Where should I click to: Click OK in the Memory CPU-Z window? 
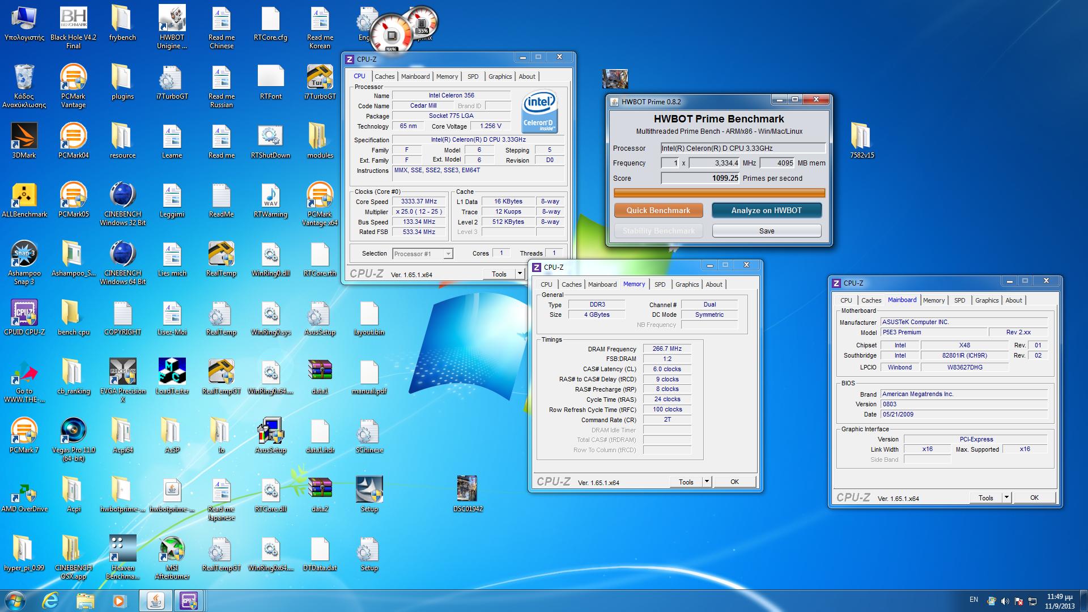734,482
